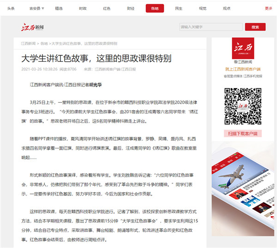The width and height of the screenshot is (277, 248).
Task: Click the publish date 2021-03-26 10:38:26
Action: [x=39, y=69]
